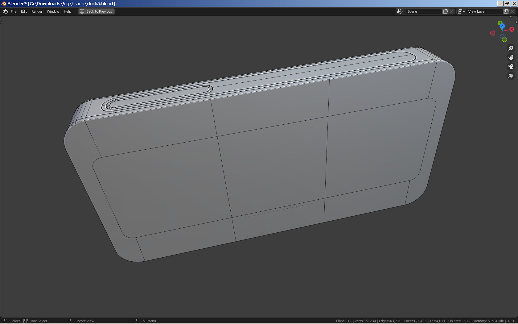Click the Back to Previous button
Screen dimensions: 518x324
click(x=97, y=11)
